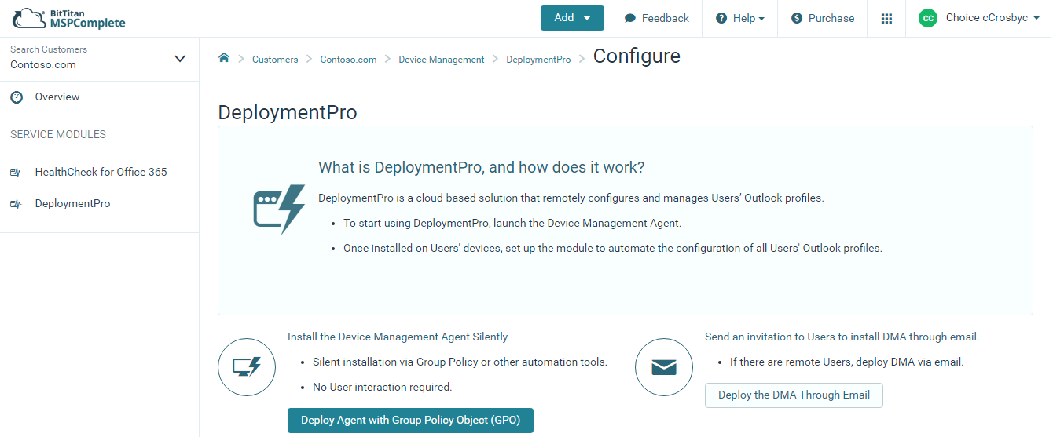Click the DeploymentPro lightning window icon
1053x437 pixels.
(278, 209)
